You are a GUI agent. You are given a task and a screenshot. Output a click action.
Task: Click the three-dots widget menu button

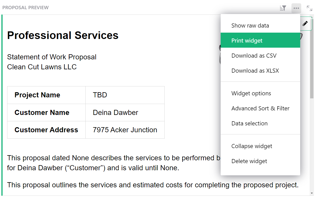pos(296,8)
